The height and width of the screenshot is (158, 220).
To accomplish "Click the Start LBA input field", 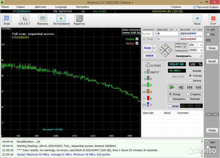I will [167, 34].
